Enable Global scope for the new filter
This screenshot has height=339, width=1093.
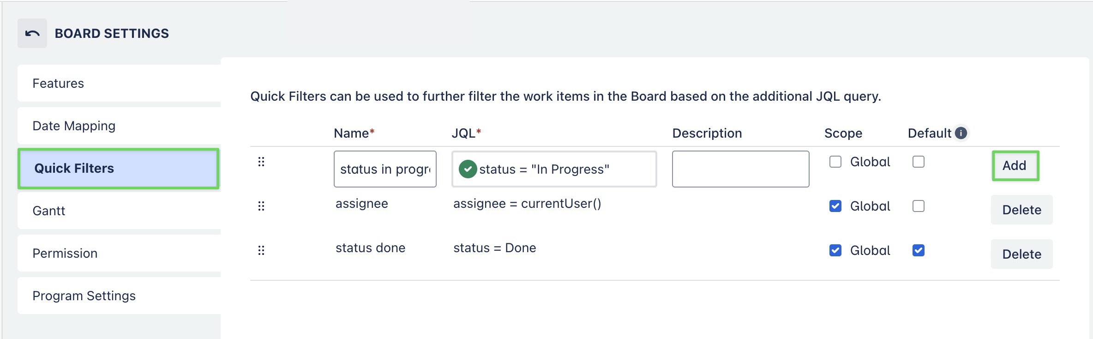click(x=835, y=162)
